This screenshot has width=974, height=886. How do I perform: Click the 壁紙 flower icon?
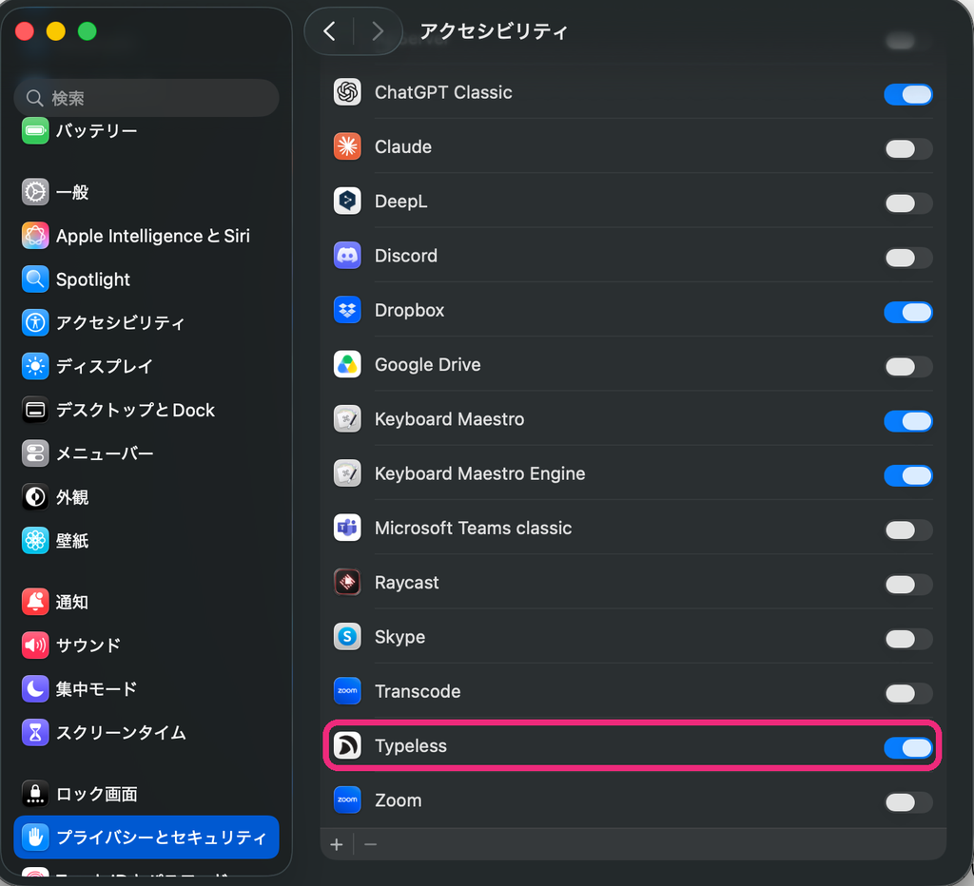pyautogui.click(x=35, y=541)
